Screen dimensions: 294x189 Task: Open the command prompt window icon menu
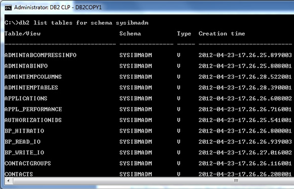(x=8, y=8)
